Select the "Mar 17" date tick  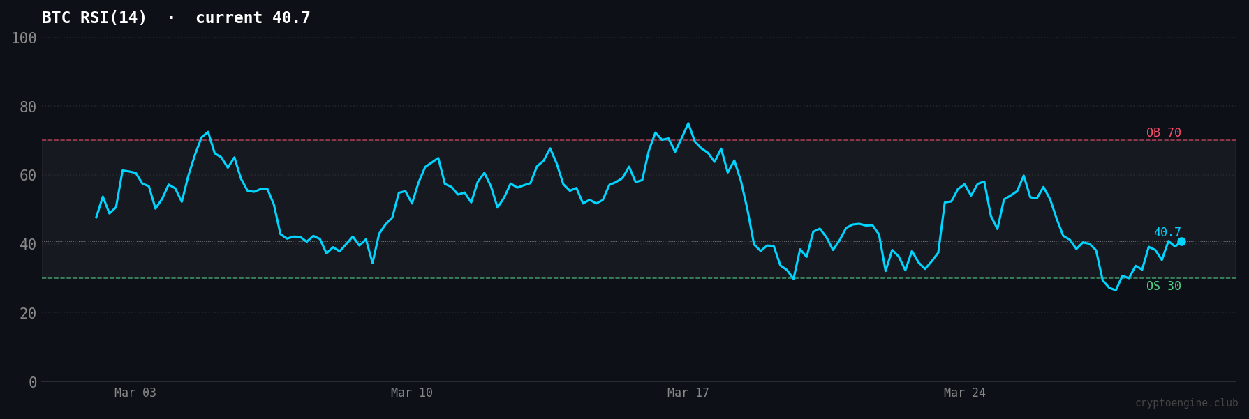(x=688, y=393)
